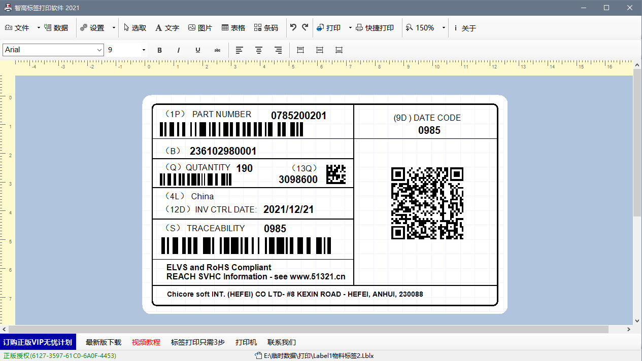Click the app icon in title bar

[8, 8]
